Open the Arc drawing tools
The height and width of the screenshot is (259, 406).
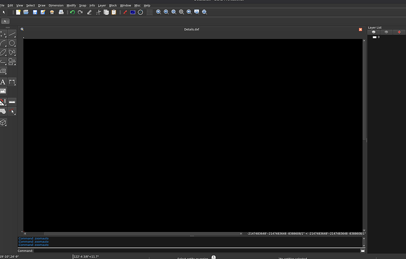coord(3,43)
